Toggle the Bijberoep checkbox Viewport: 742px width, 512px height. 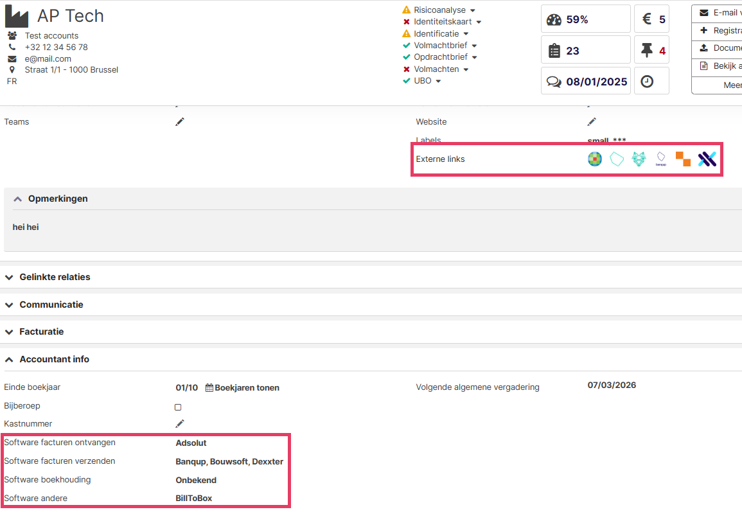[x=178, y=407]
